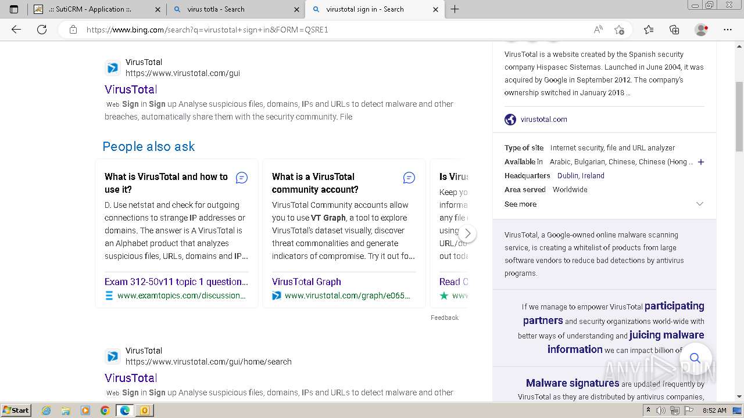The height and width of the screenshot is (418, 744).
Task: Open virustotal.com link in knowledge panel
Action: coord(544,119)
